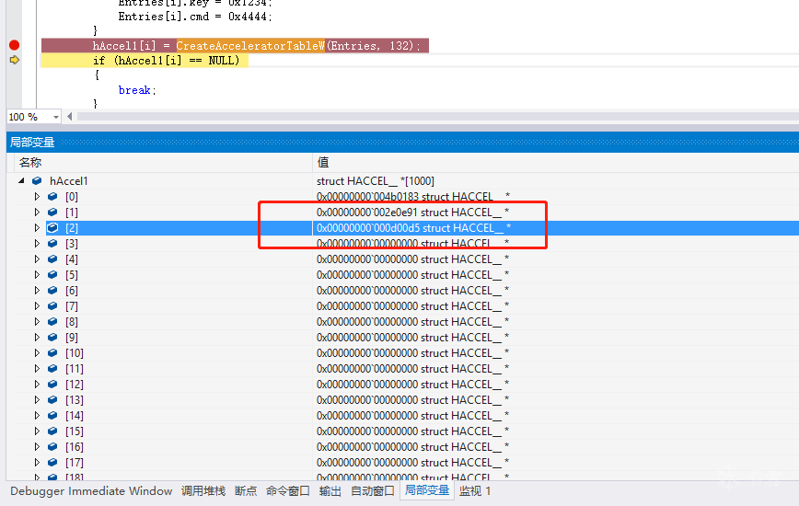Click the break keyword in the code
799x506 pixels.
(134, 90)
